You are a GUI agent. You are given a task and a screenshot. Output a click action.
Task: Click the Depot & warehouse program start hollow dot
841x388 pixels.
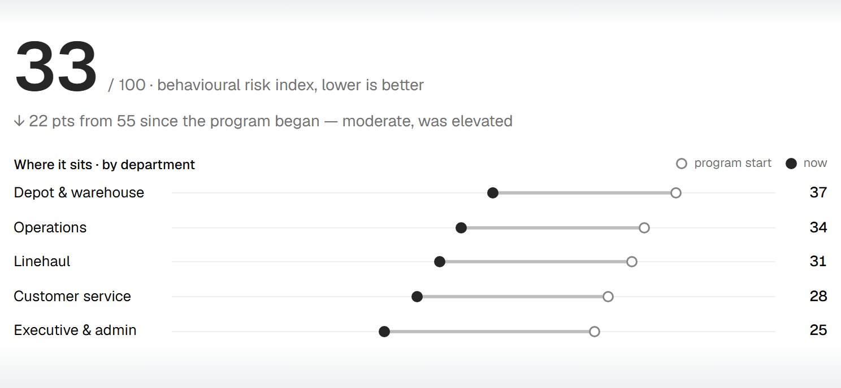pos(676,193)
